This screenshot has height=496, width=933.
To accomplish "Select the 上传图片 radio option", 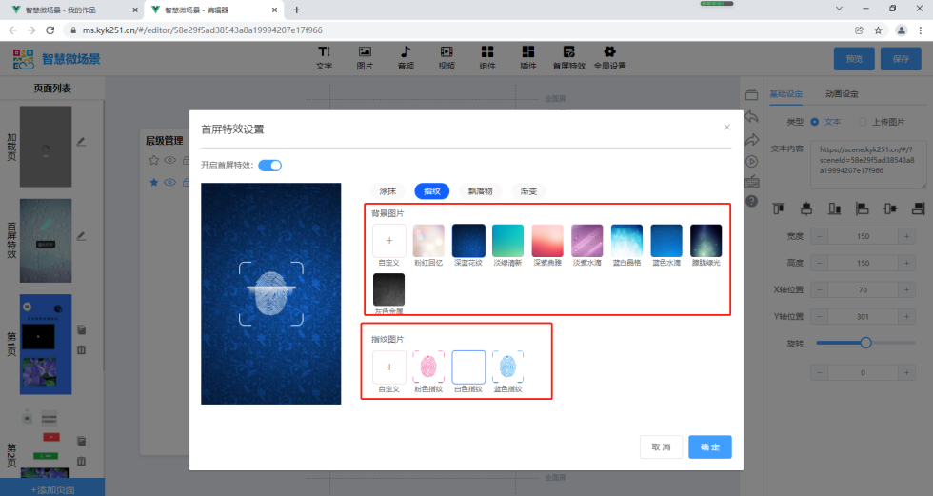I will click(x=863, y=122).
